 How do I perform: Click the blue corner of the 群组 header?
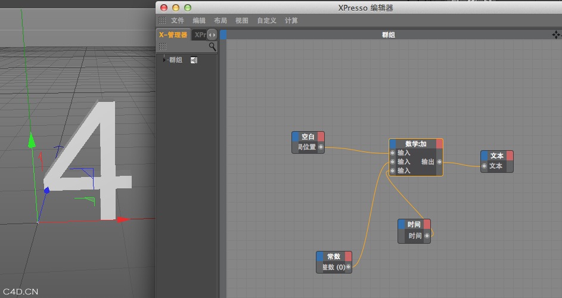[223, 35]
